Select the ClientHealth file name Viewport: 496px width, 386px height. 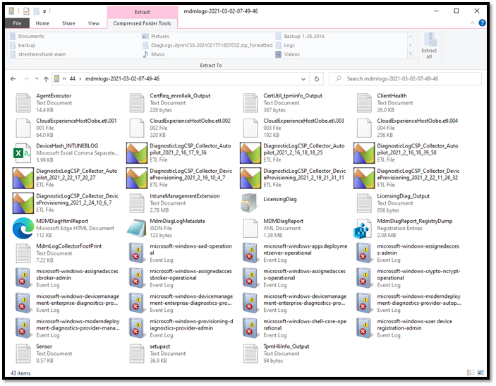(392, 95)
